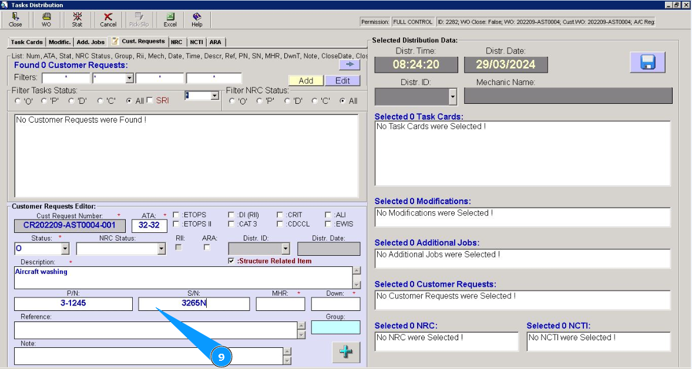The width and height of the screenshot is (692, 369).
Task: Click the cyan Group field
Action: click(x=336, y=327)
